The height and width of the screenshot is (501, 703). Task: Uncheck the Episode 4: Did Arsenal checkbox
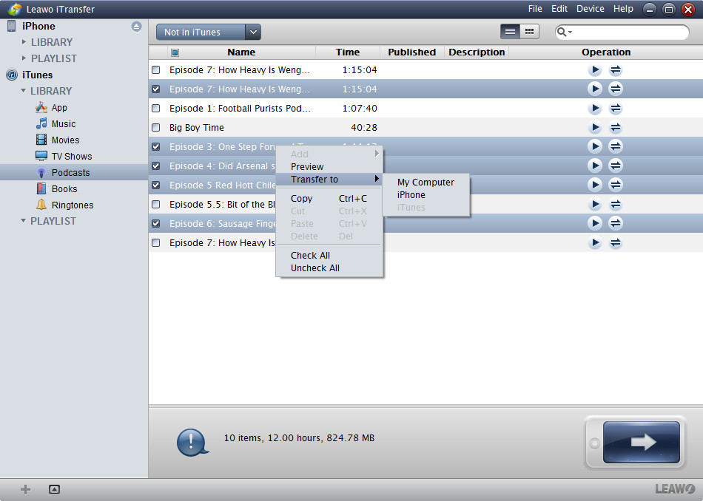155,166
